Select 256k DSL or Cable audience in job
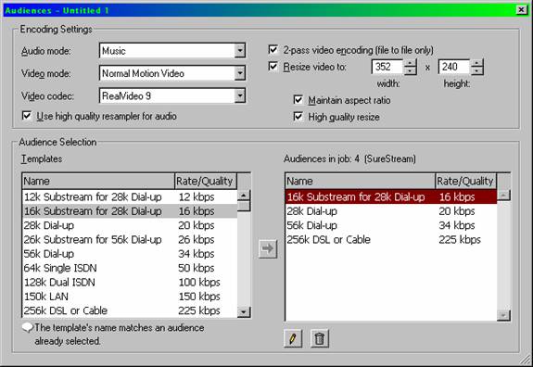The height and width of the screenshot is (367, 533). pos(391,240)
